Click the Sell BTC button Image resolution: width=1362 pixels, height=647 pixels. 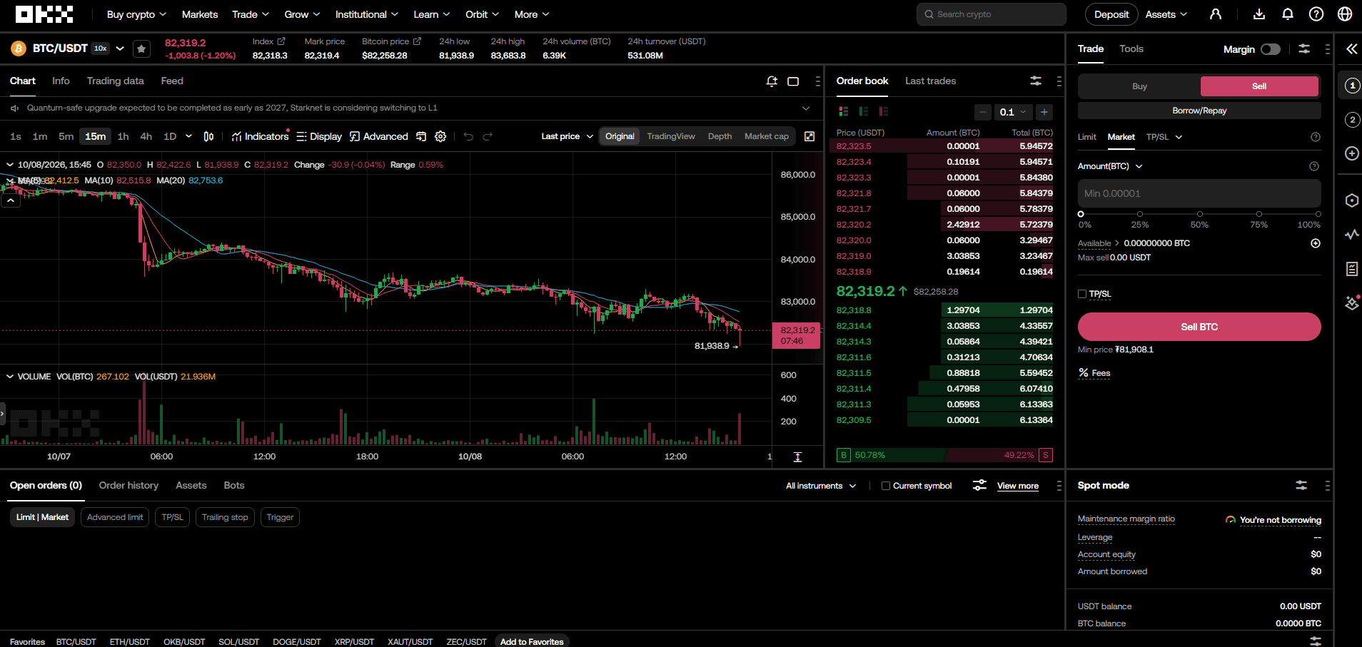pos(1199,327)
